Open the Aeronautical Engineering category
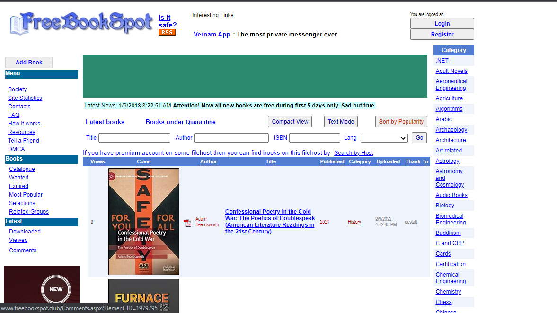 pos(451,85)
